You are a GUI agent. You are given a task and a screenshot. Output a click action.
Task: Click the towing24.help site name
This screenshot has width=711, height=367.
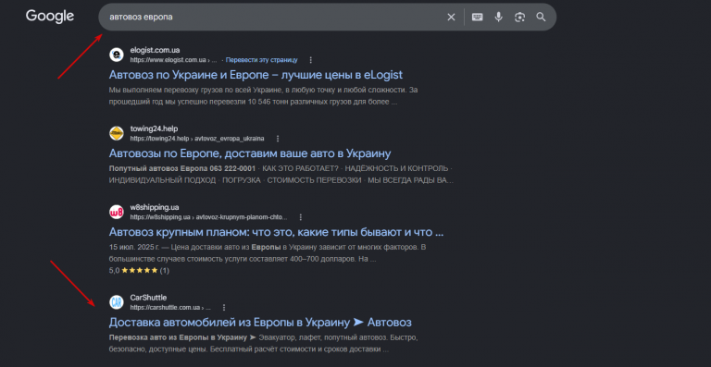pyautogui.click(x=154, y=129)
